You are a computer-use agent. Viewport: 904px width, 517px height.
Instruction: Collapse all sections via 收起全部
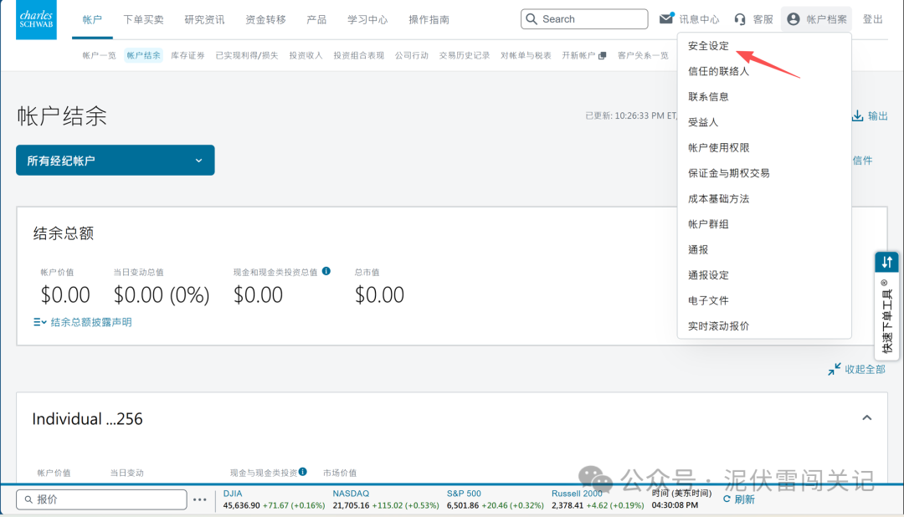click(x=855, y=369)
